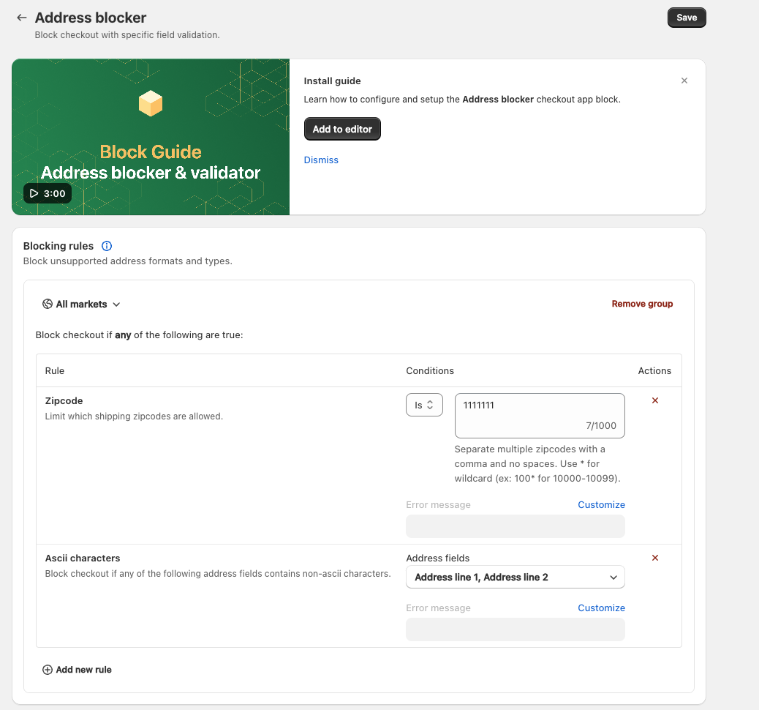Click the back arrow beside Address blocker
This screenshot has width=759, height=710.
[22, 18]
